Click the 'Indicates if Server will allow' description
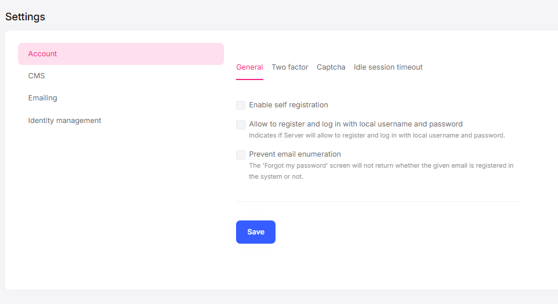558x304 pixels. pos(377,136)
